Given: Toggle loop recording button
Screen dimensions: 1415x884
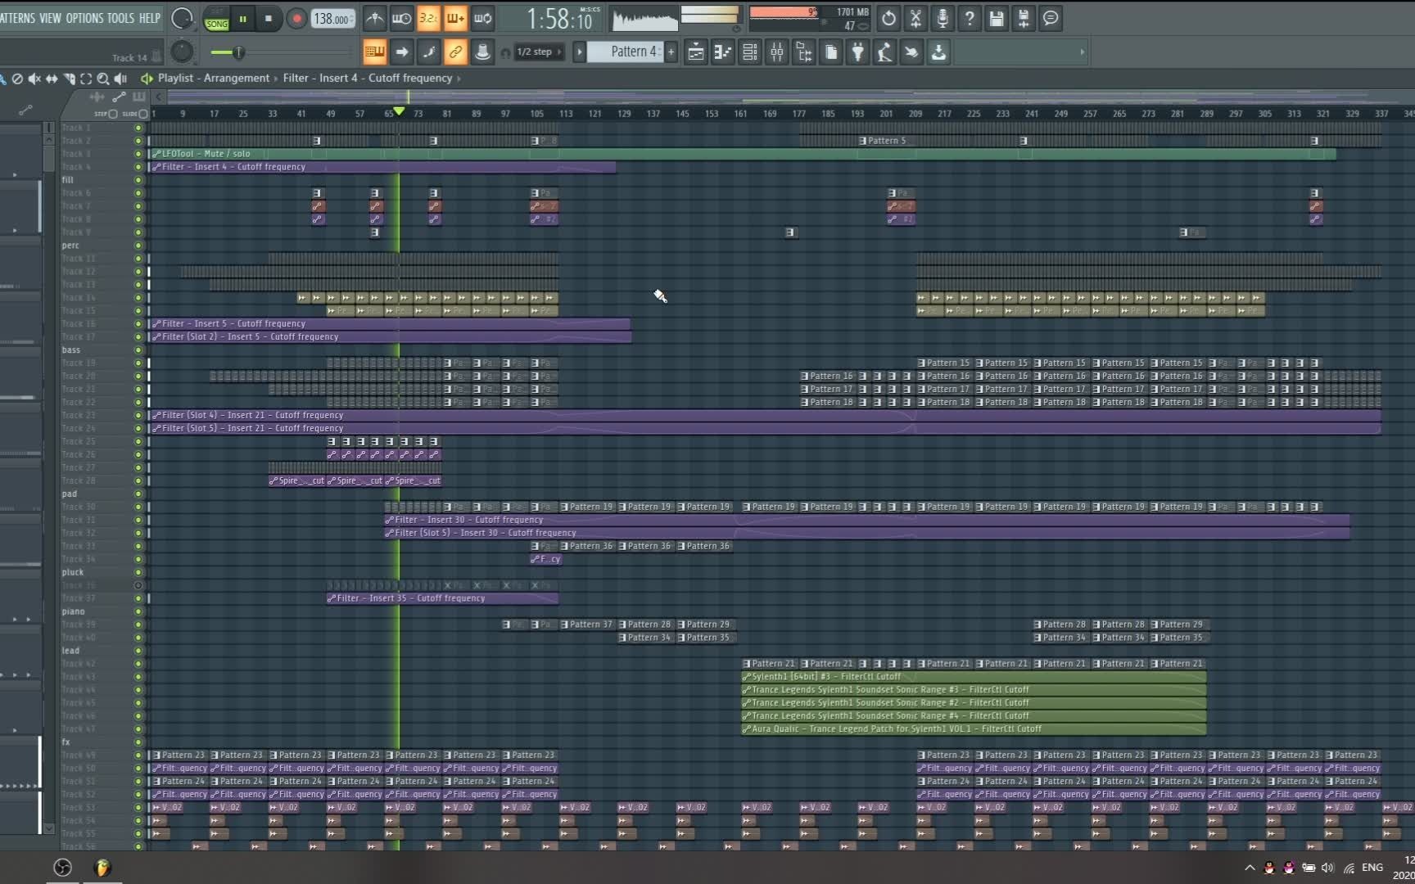Looking at the screenshot, I should (482, 18).
